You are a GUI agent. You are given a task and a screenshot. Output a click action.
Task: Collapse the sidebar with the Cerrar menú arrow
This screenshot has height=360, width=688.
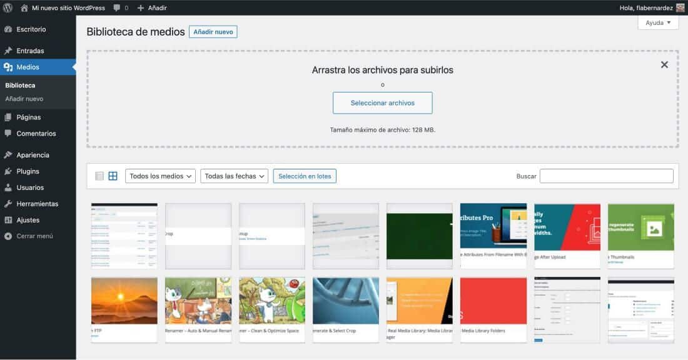[x=8, y=236]
